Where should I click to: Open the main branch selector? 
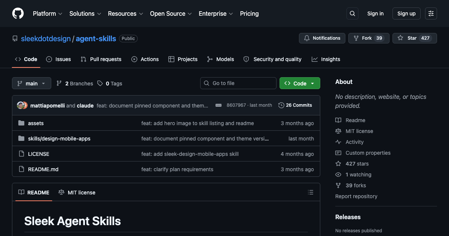pyautogui.click(x=31, y=83)
